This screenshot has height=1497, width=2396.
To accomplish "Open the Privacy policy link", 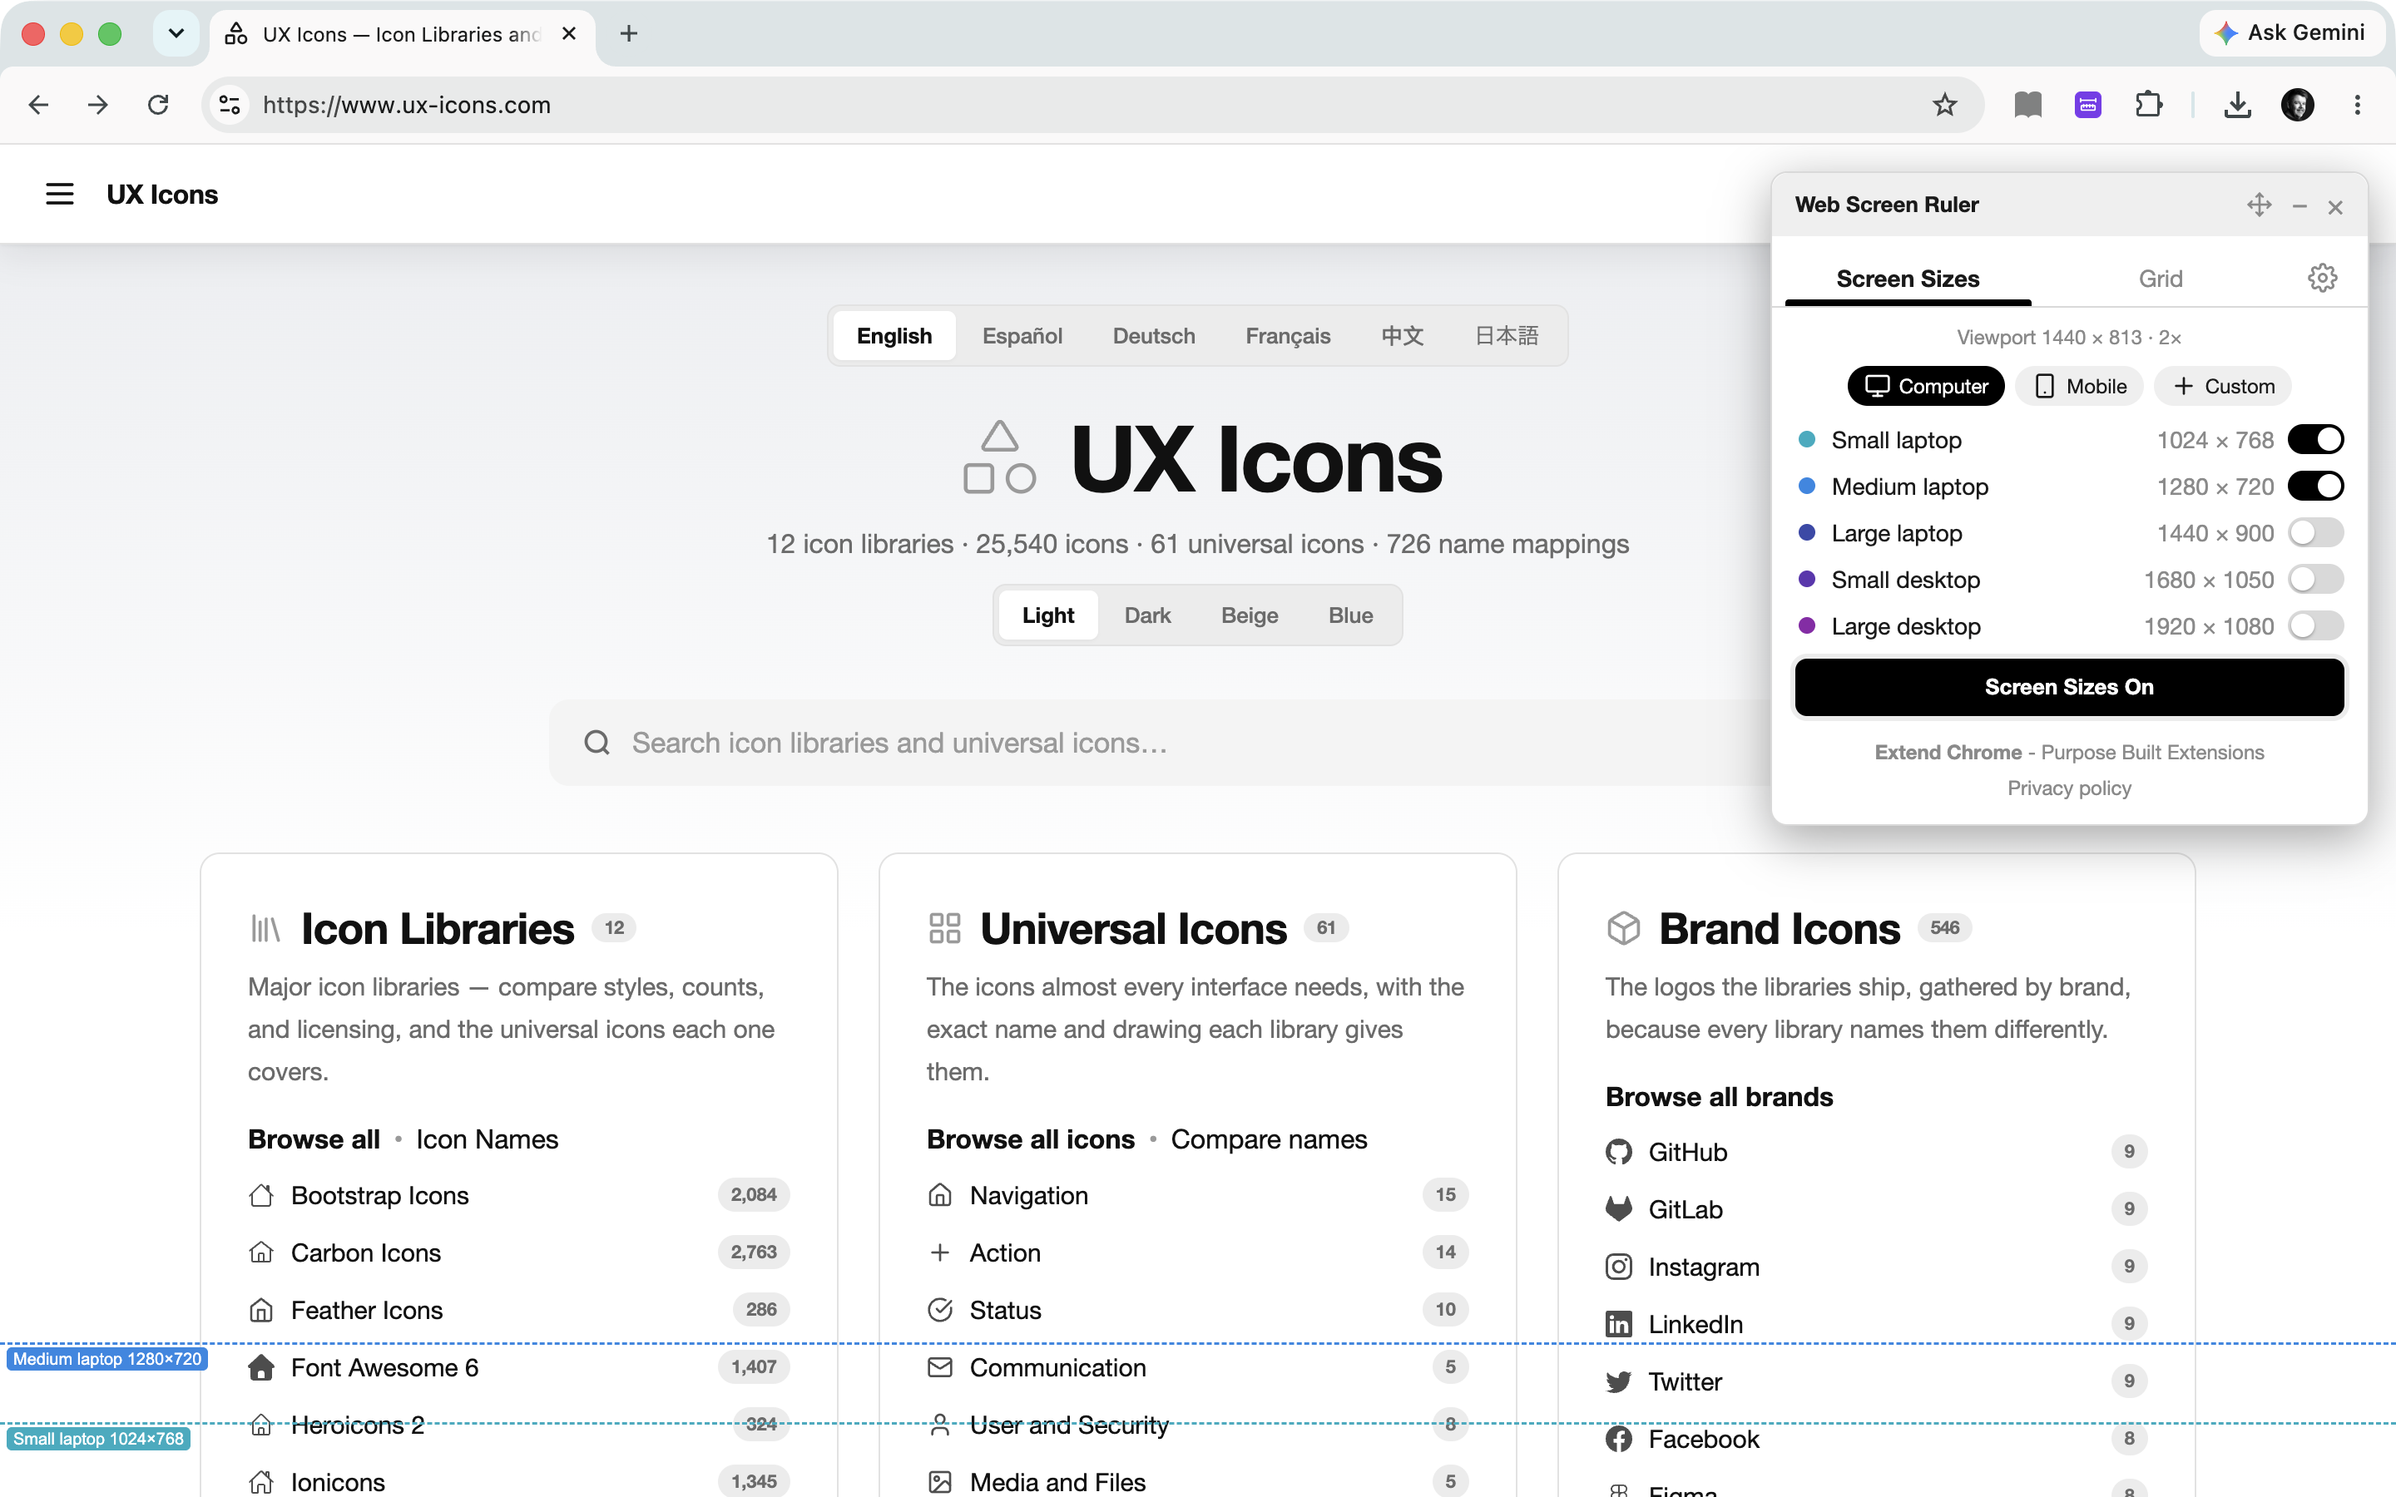I will (2068, 788).
